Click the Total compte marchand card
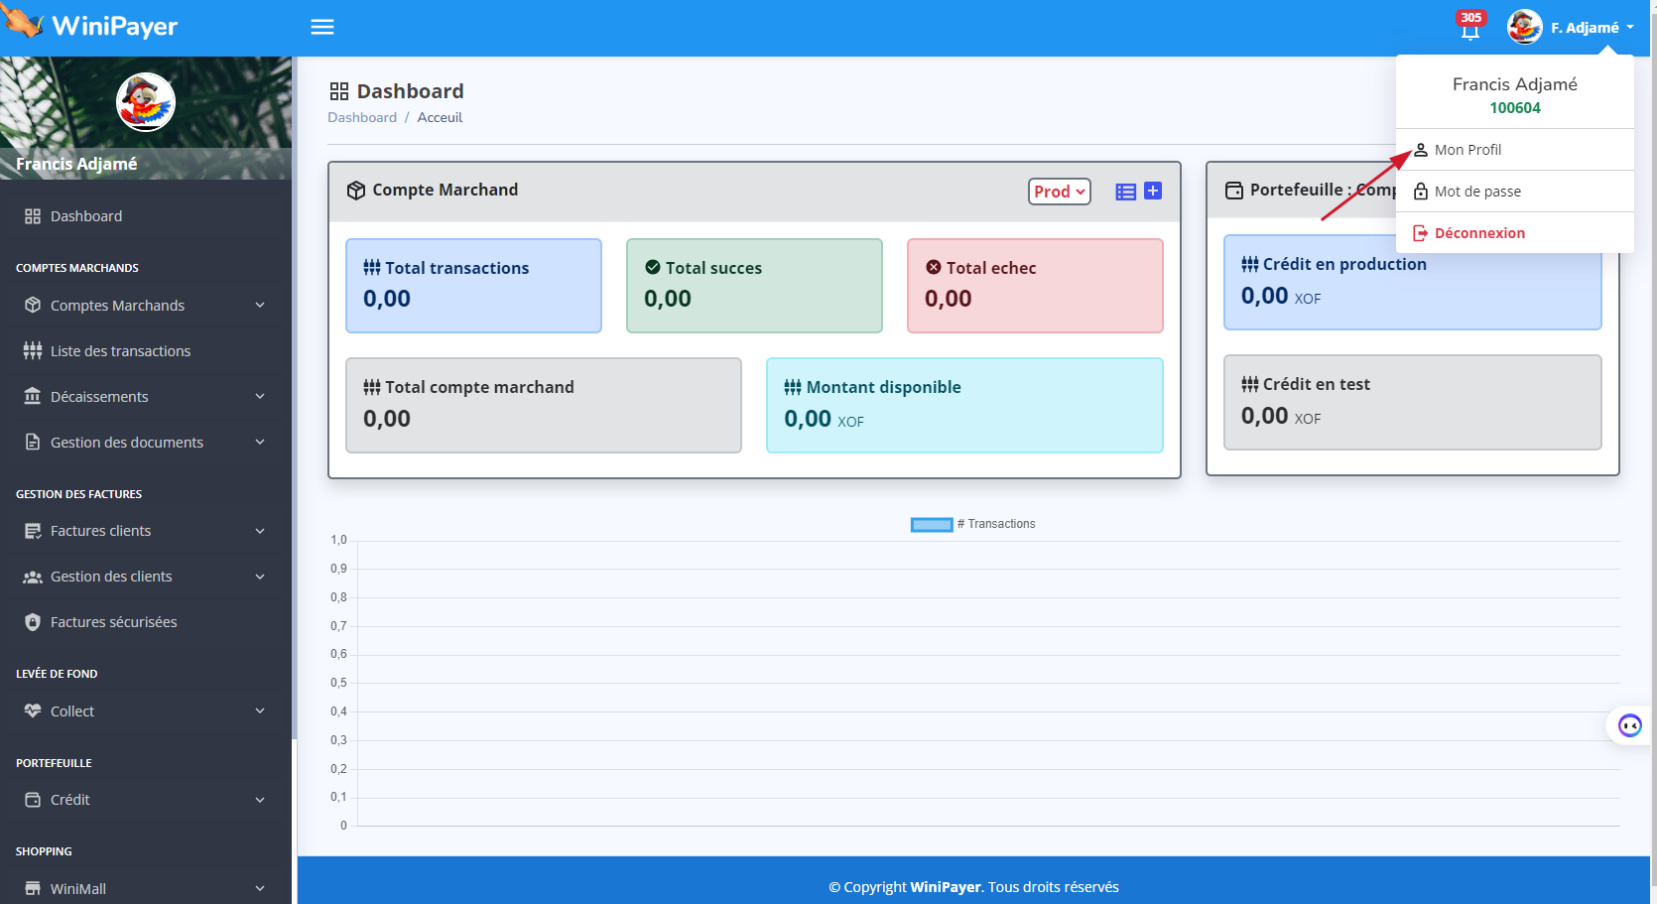Viewport: 1657px width, 904px height. click(x=544, y=405)
